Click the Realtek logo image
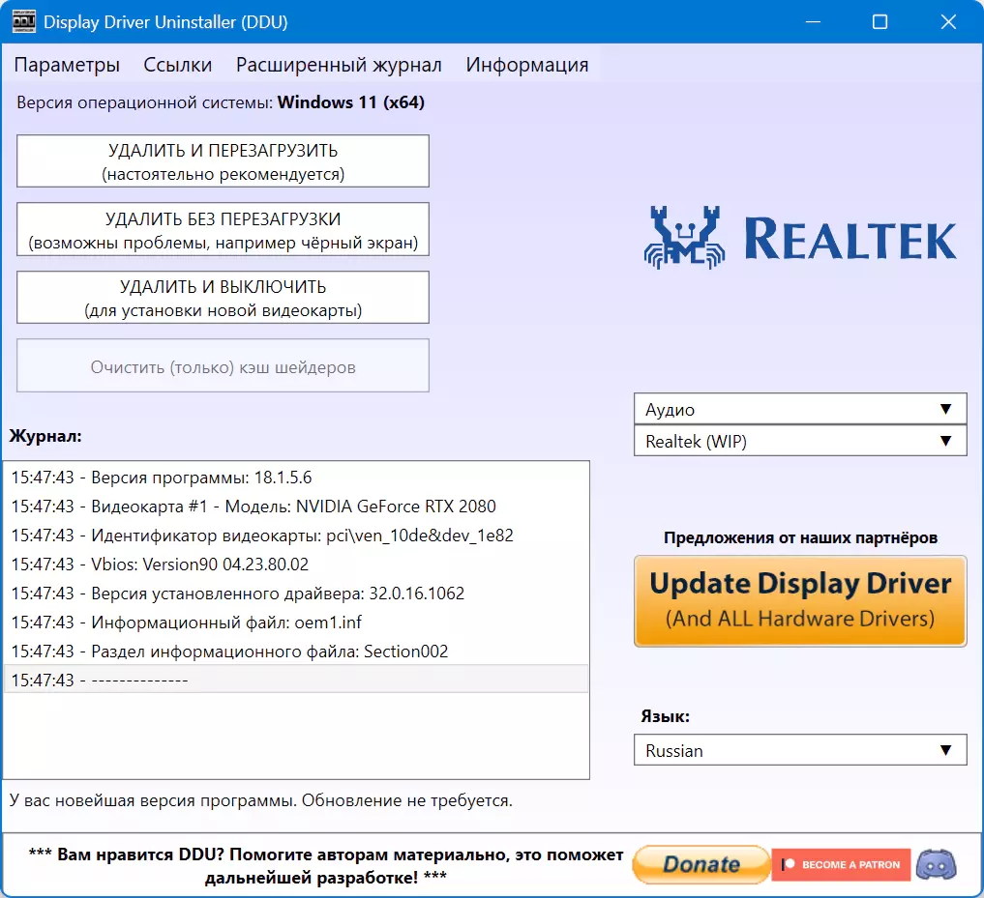 [x=800, y=238]
